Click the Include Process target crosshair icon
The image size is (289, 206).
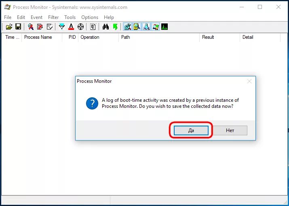tap(80, 27)
